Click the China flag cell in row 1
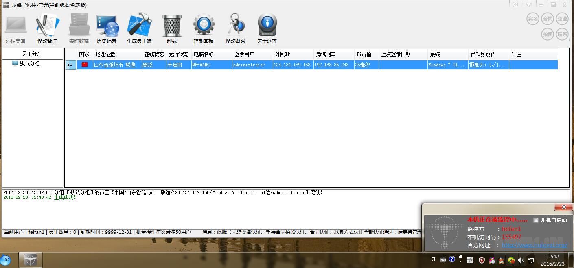The image size is (574, 268). [85, 65]
